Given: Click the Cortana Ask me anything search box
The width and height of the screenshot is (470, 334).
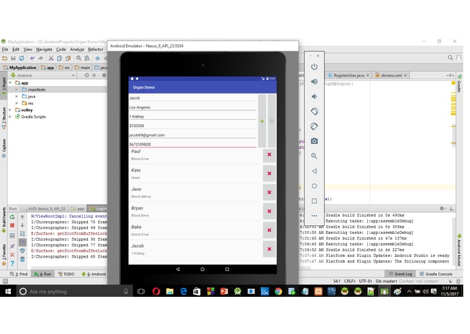Looking at the screenshot, I should click(x=74, y=291).
